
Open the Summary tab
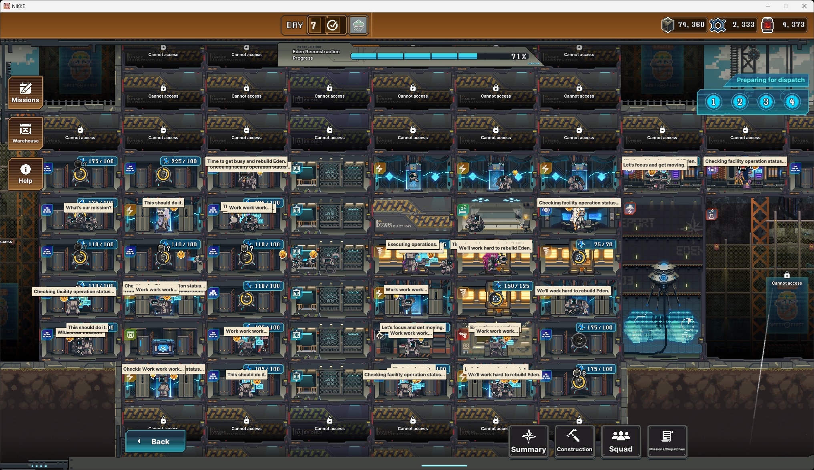[x=529, y=441]
